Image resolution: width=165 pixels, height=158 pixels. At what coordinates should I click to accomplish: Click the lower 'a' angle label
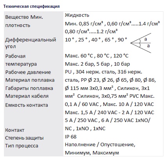(x=148, y=46)
